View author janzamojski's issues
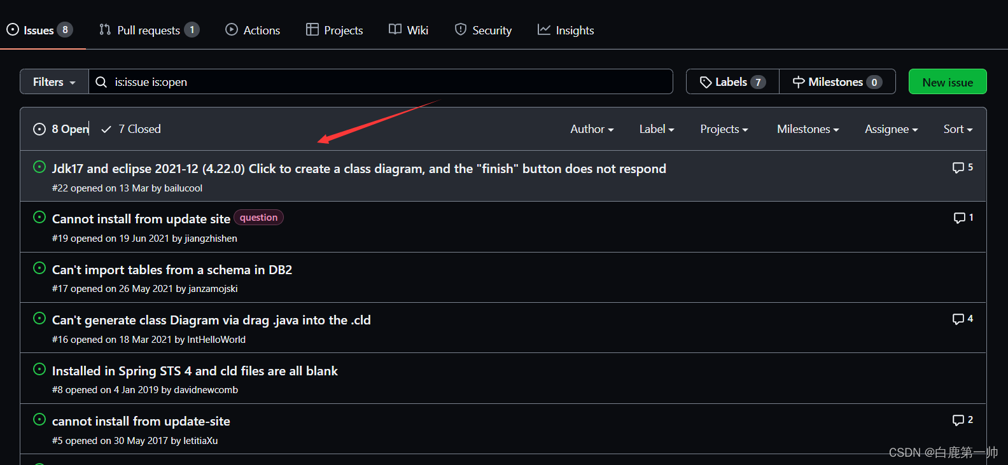 (213, 289)
